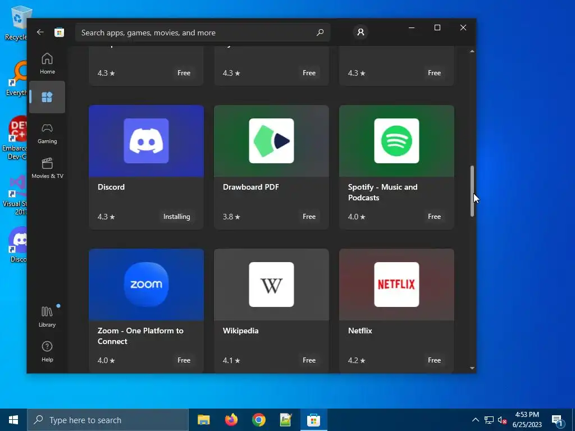Viewport: 575px width, 431px height.
Task: Open the Drawboard PDF title
Action: (x=251, y=187)
